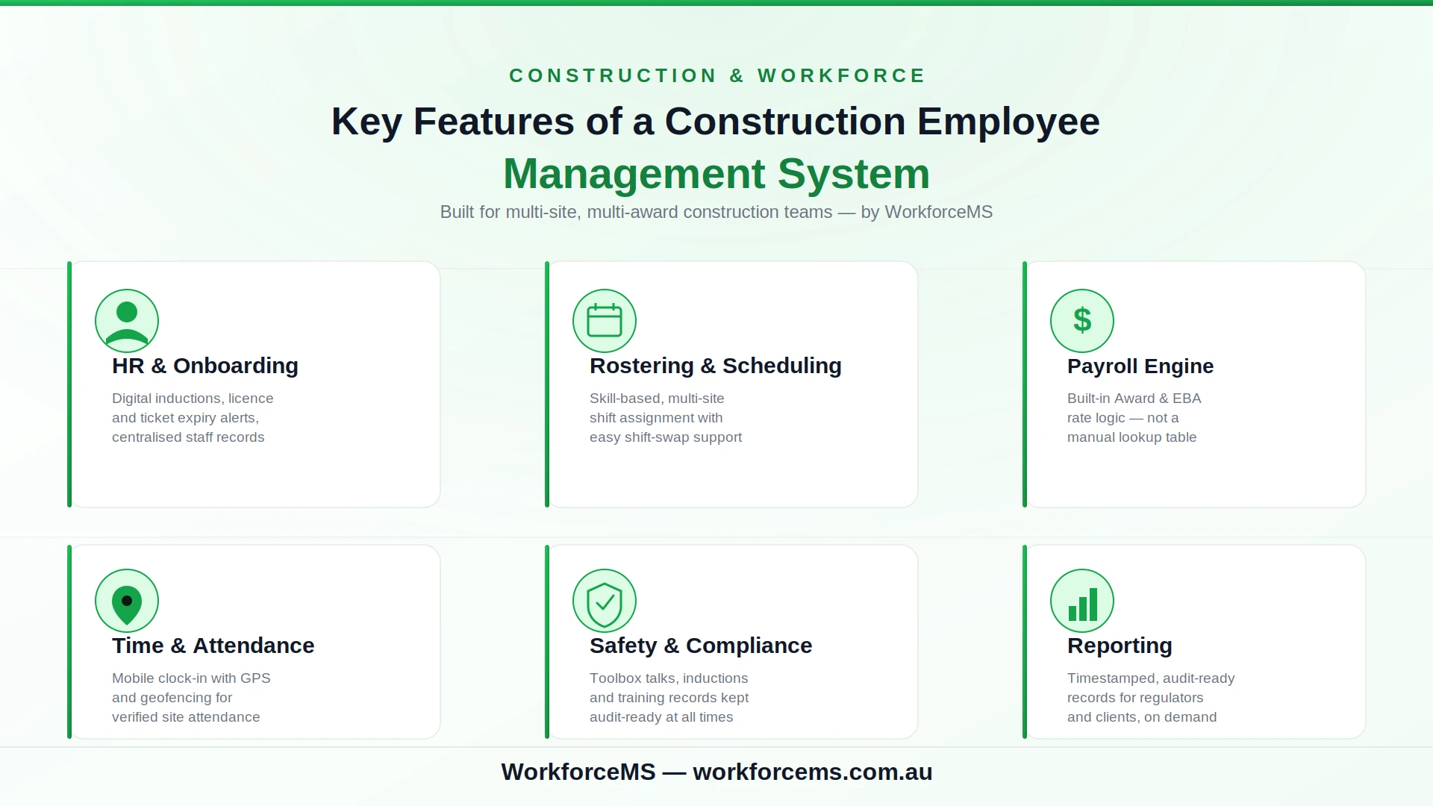
Task: Click 'Built-in Award & EBA' description text
Action: [x=1134, y=399]
